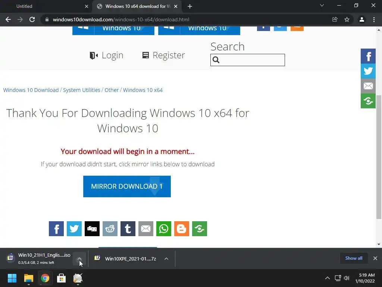Expand options for Win10XPE 7z download

click(x=166, y=259)
